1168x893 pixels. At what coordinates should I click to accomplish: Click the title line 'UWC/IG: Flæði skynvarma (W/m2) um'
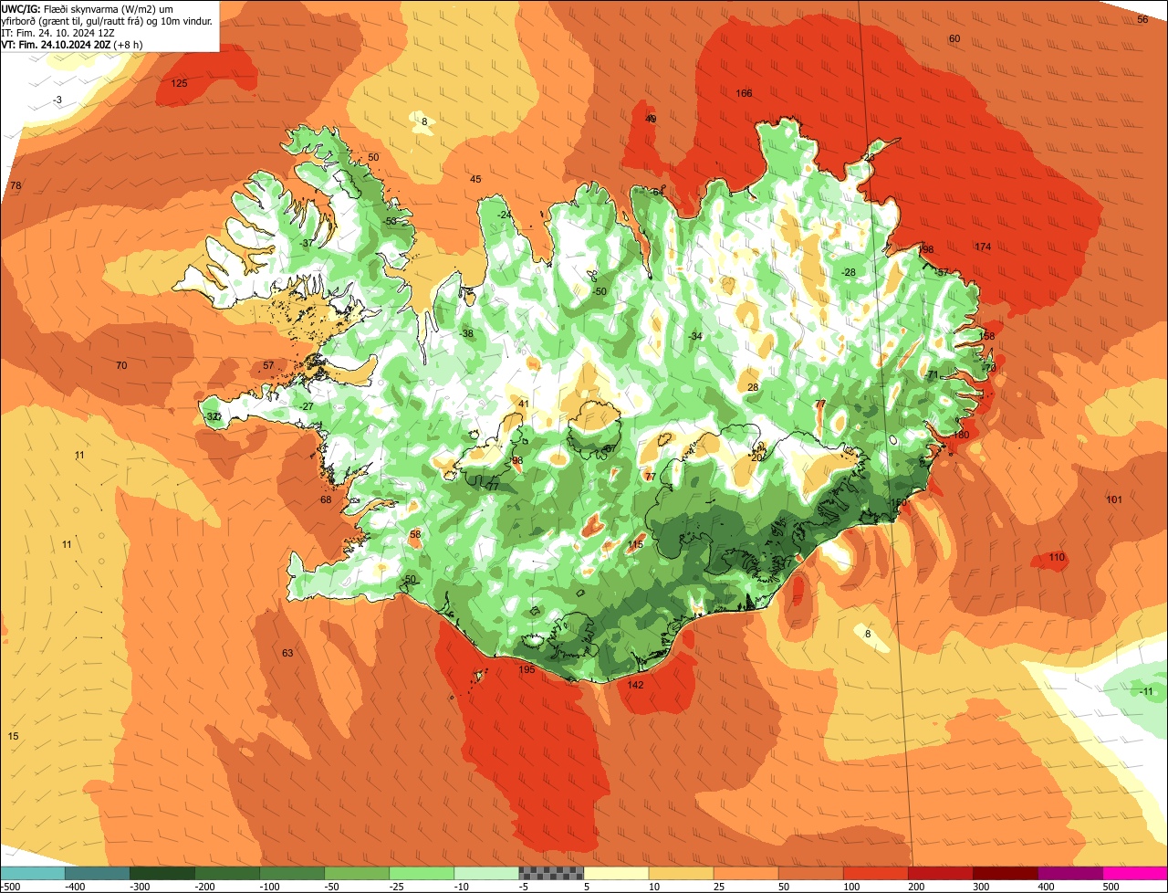(x=87, y=9)
